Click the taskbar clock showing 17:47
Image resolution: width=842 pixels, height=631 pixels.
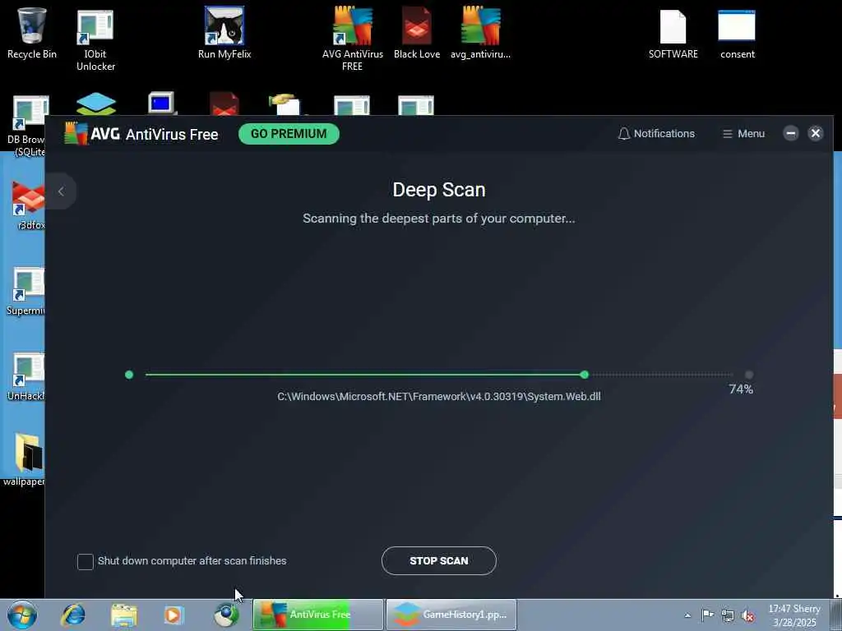pos(794,615)
